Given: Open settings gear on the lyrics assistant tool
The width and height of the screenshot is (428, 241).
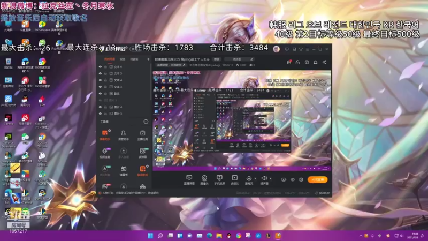Looking at the screenshot, I should tap(148, 166).
